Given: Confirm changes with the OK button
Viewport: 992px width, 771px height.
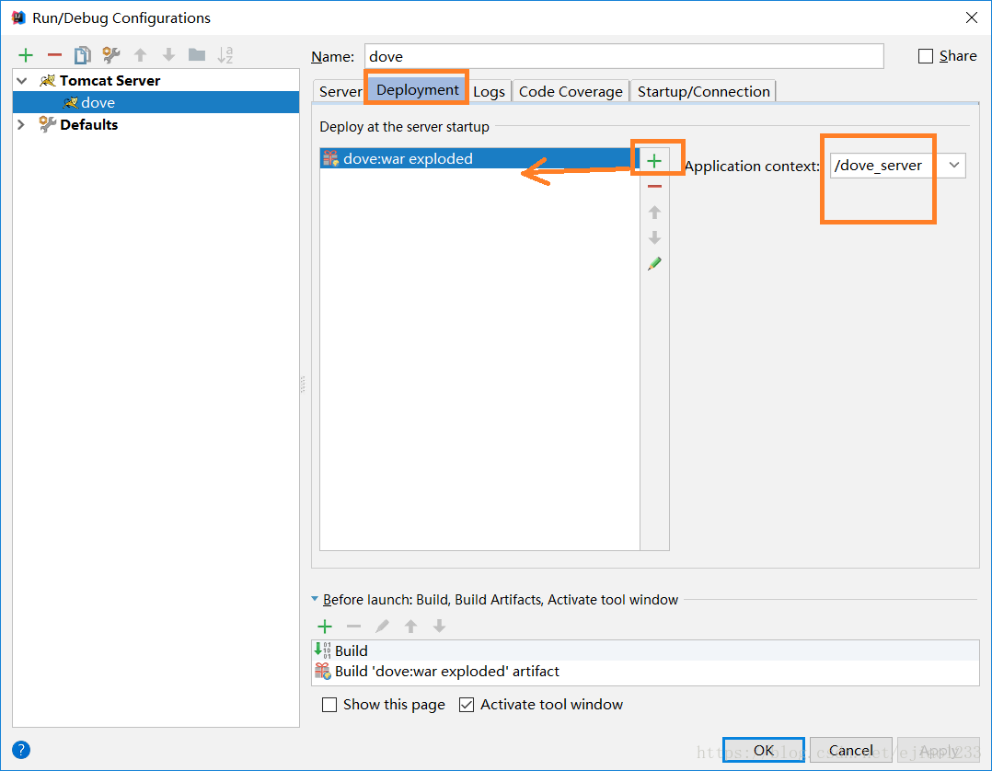Looking at the screenshot, I should pos(763,750).
